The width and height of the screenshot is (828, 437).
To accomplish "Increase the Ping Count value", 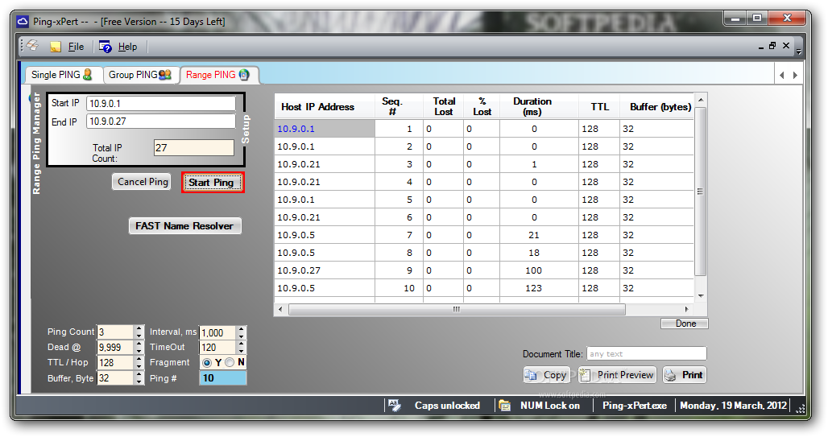I will point(139,329).
